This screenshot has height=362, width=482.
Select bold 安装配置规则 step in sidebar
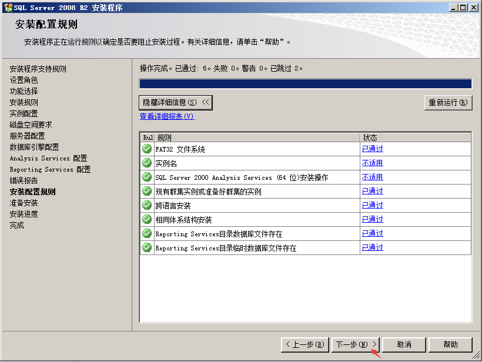[x=32, y=192]
